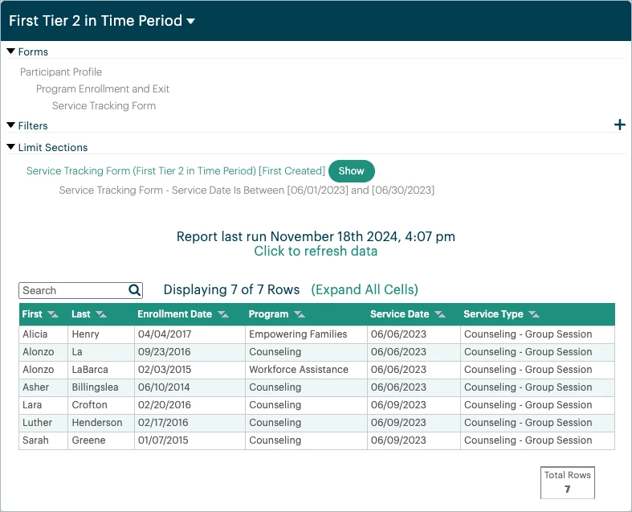The image size is (632, 512).
Task: Click Alicia Henry's service date 06/06/2023
Action: click(414, 334)
